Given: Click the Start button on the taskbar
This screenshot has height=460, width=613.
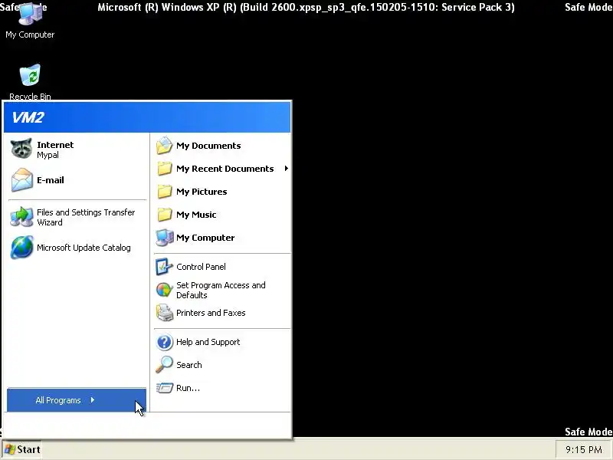Looking at the screenshot, I should [22, 449].
